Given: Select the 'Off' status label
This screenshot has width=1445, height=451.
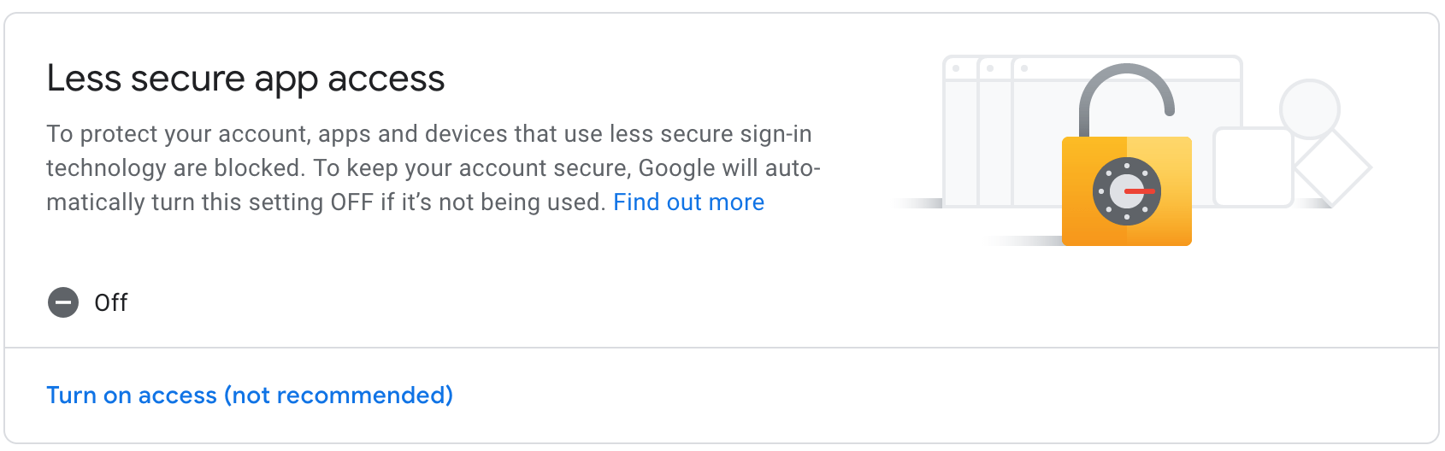Looking at the screenshot, I should tap(111, 302).
